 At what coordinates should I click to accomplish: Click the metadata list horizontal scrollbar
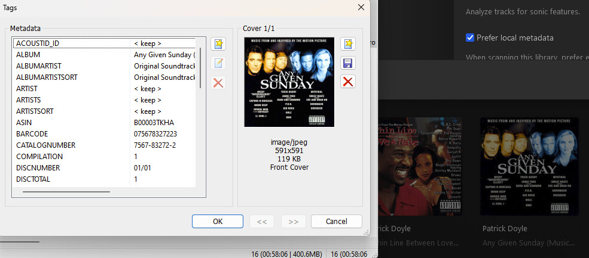(x=66, y=192)
